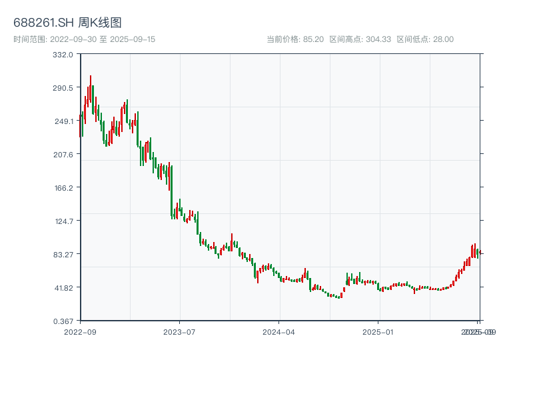
Task: Click the most recent candlestick on the right
Action: [478, 252]
